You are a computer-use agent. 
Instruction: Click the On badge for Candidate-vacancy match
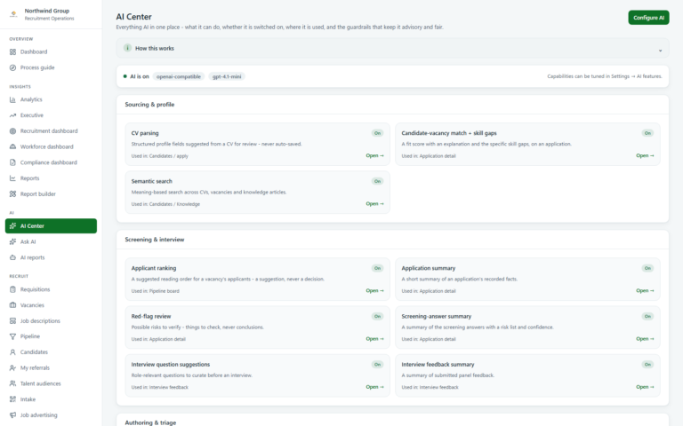click(647, 133)
